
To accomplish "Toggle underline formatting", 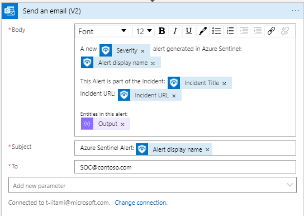I will click(x=189, y=31).
